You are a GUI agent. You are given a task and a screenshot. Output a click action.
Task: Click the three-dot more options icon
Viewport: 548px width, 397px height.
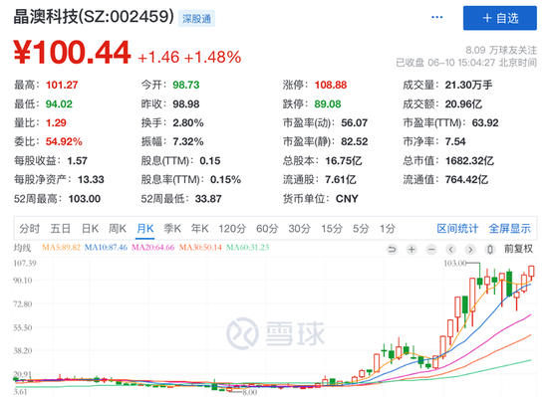(436, 17)
